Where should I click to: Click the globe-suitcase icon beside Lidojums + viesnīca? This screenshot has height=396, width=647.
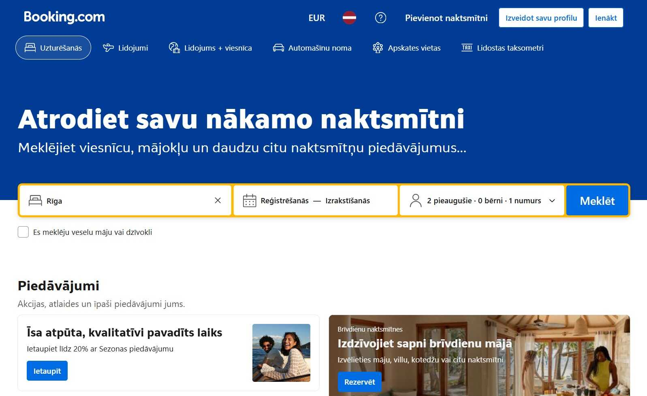point(174,48)
